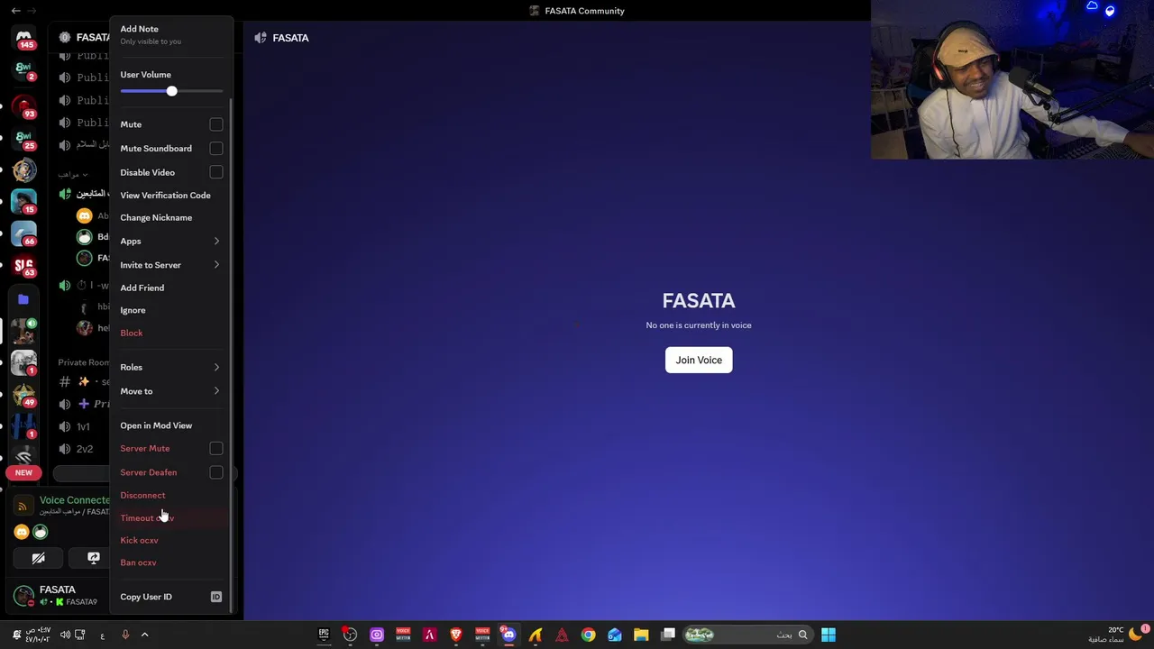The width and height of the screenshot is (1154, 649).
Task: Open OBS Studio from taskbar
Action: (x=350, y=635)
